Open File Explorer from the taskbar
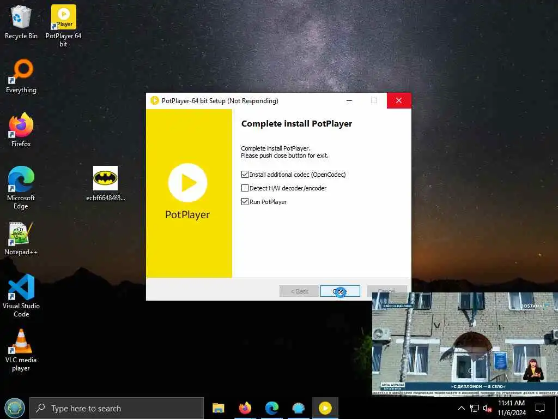Screen dimensions: 558x419 [x=218, y=408]
